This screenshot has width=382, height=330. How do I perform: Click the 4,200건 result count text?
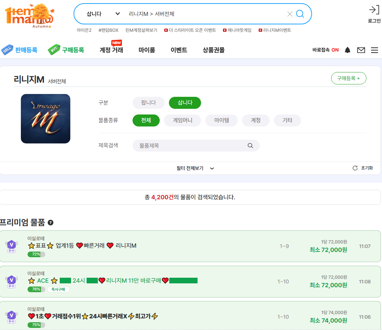point(163,197)
